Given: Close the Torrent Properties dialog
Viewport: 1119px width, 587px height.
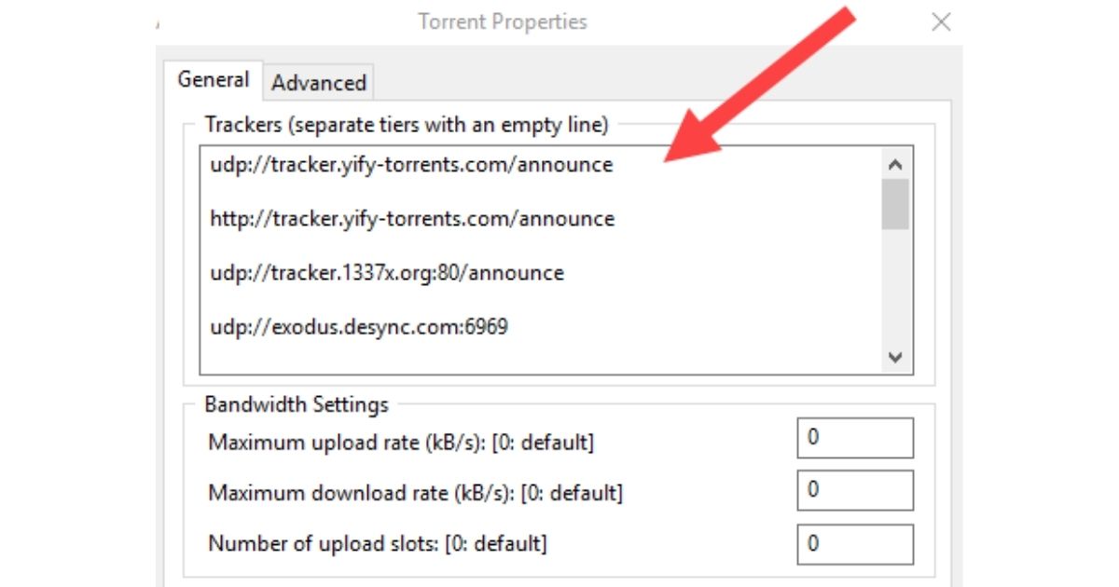Looking at the screenshot, I should (941, 21).
